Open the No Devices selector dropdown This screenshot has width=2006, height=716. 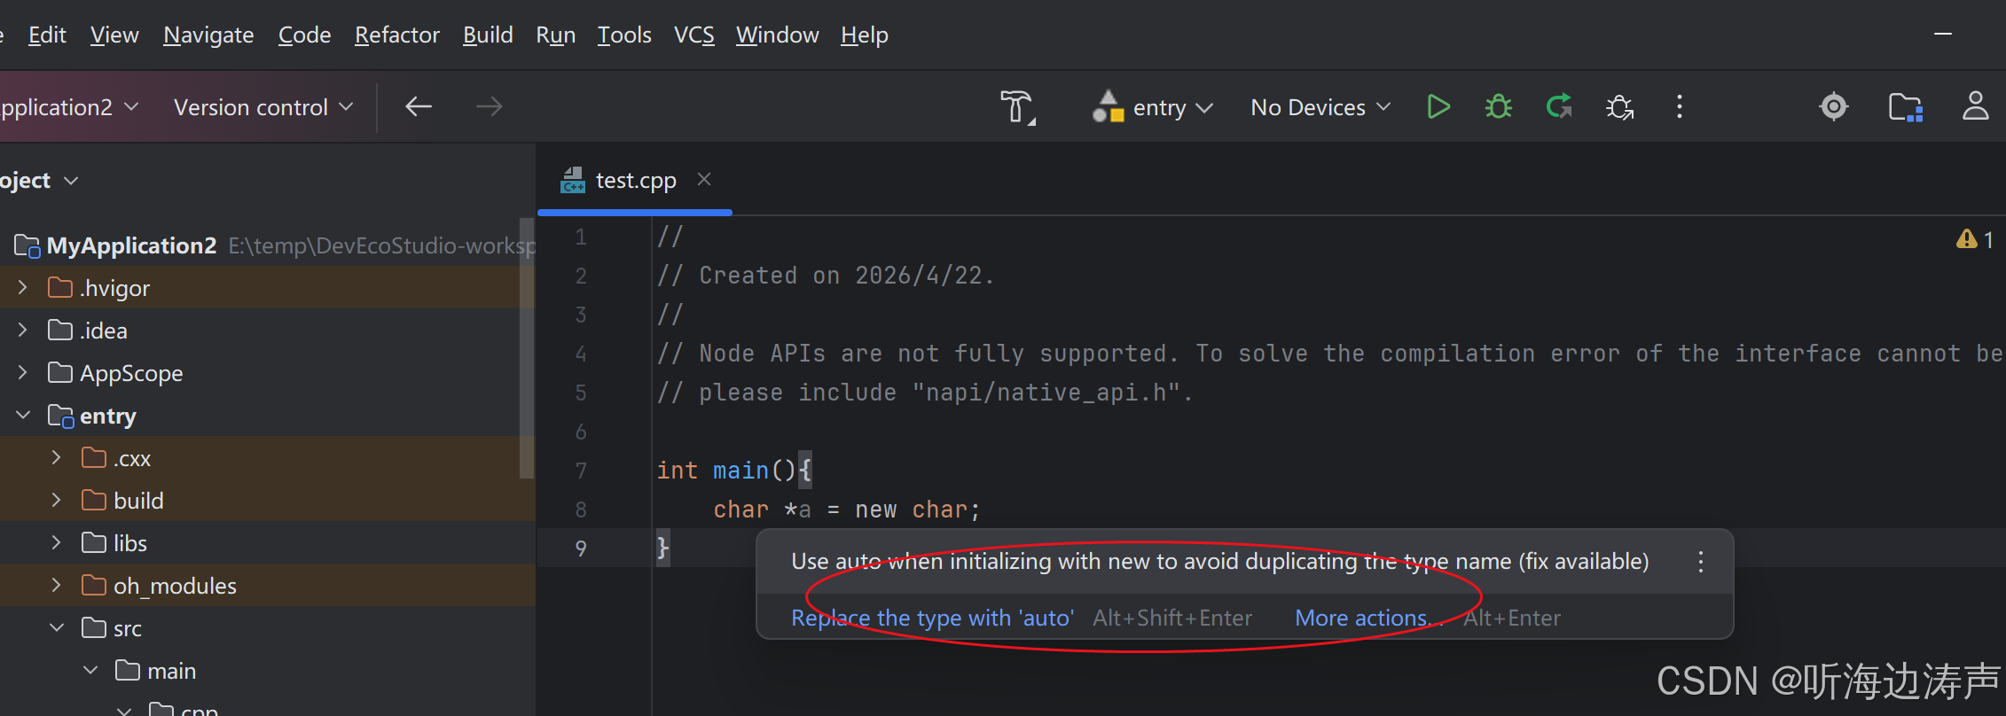pyautogui.click(x=1320, y=107)
